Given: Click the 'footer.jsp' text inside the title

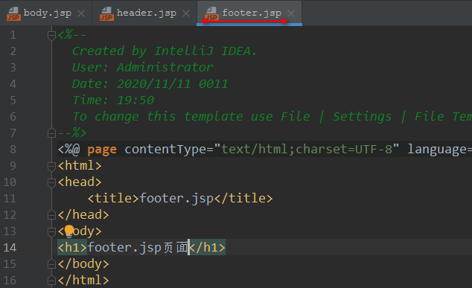Looking at the screenshot, I should pyautogui.click(x=176, y=198).
